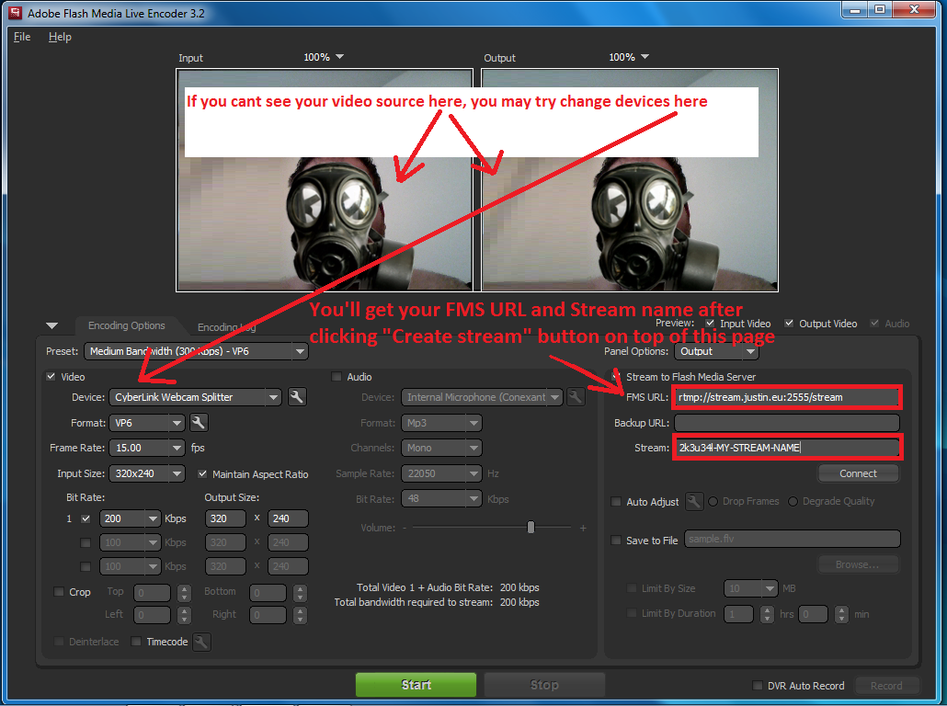Switch to Encoding Options tab
The width and height of the screenshot is (947, 706).
pos(126,325)
